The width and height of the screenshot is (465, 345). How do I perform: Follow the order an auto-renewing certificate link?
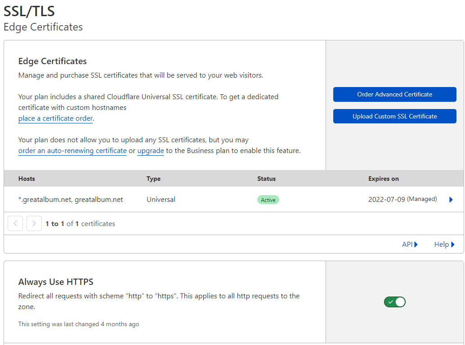pos(72,151)
